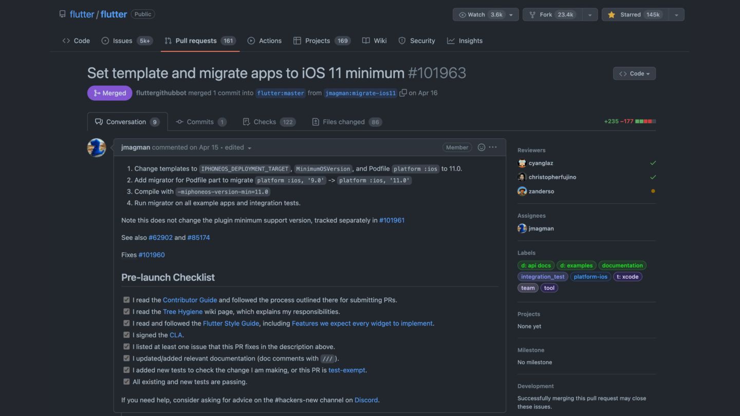Expand the 'edited' history dropdown
This screenshot has width=740, height=416.
pos(249,148)
